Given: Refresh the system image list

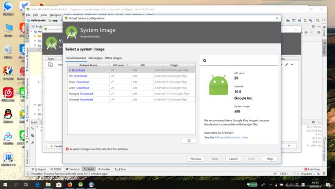Looking at the screenshot, I should tap(189, 140).
